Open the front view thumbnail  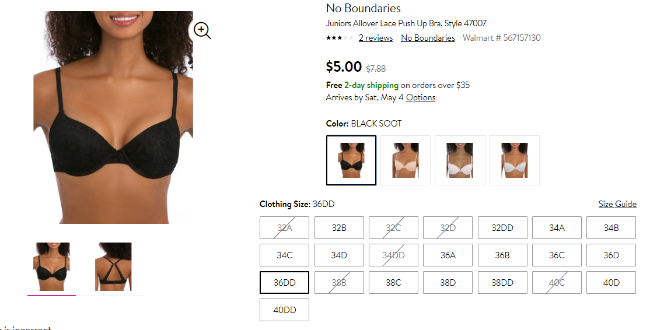pos(51,266)
